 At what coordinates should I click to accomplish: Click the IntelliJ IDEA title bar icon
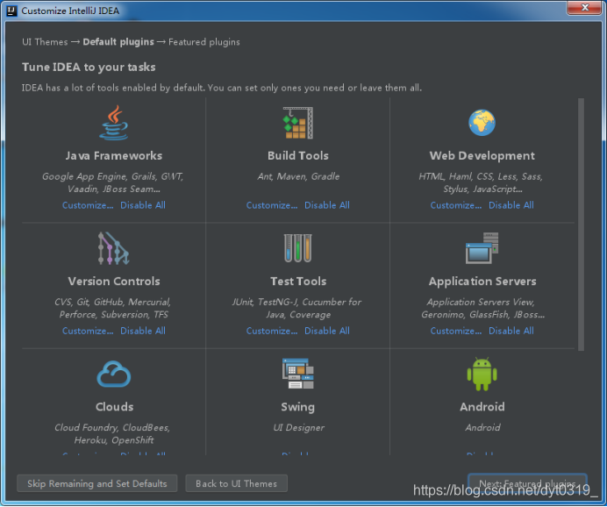pos(11,11)
